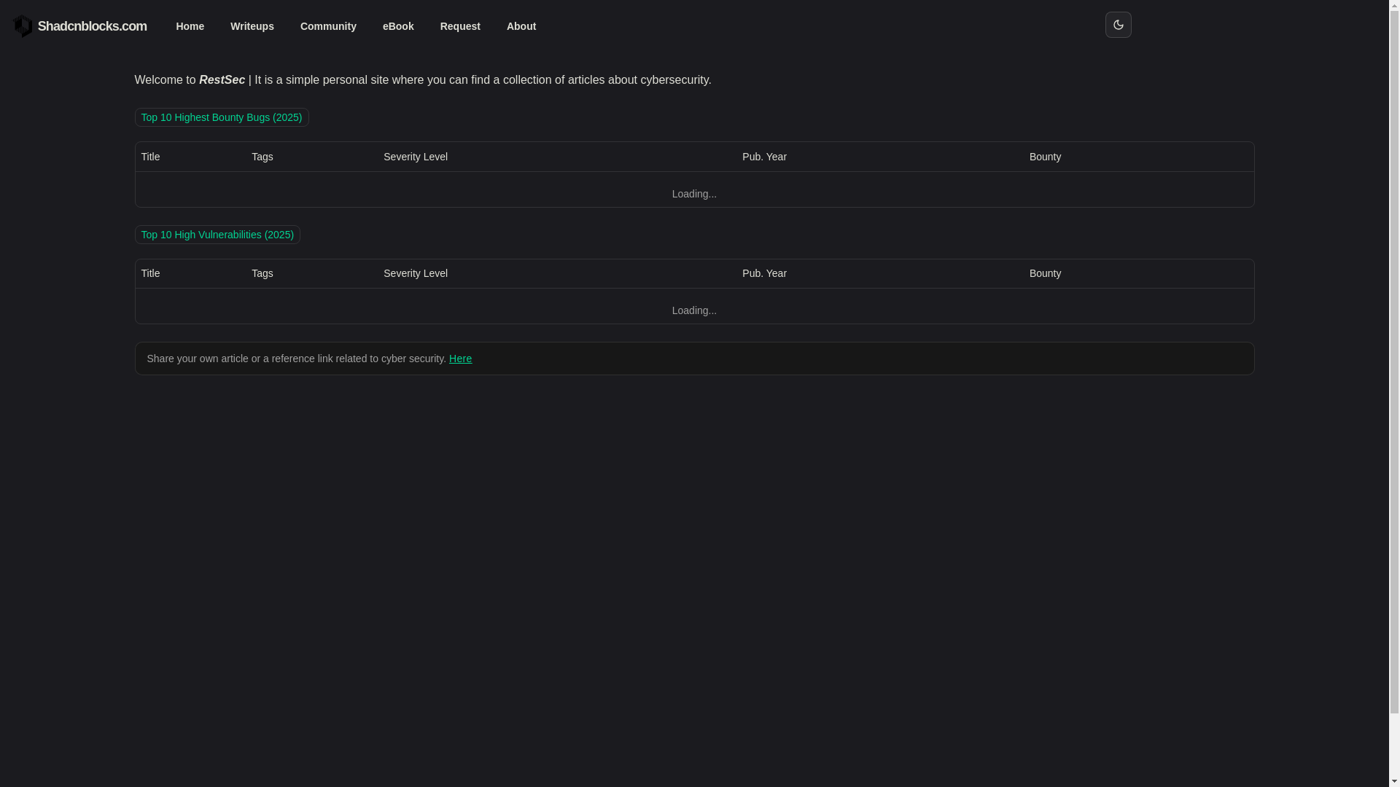Screen dimensions: 1400x787
Task: Toggle dark mode with moon icon
Action: 1118,25
